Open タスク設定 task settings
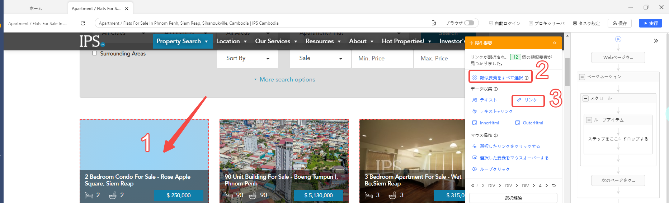Screen dimensions: 669x203 click(x=586, y=23)
